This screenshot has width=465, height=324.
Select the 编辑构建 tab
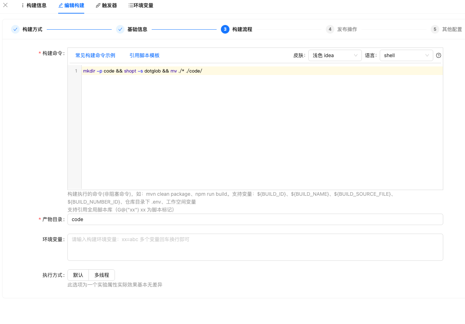71,5
